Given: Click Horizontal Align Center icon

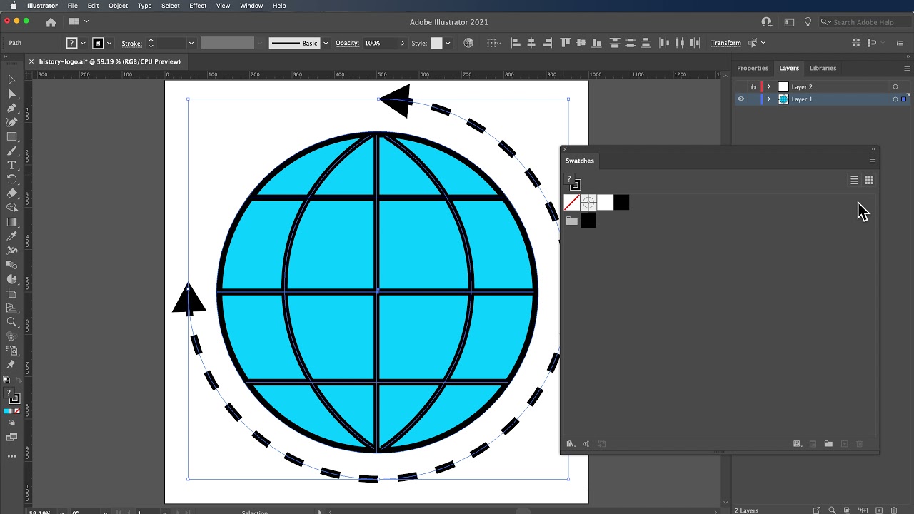Looking at the screenshot, I should [x=531, y=43].
